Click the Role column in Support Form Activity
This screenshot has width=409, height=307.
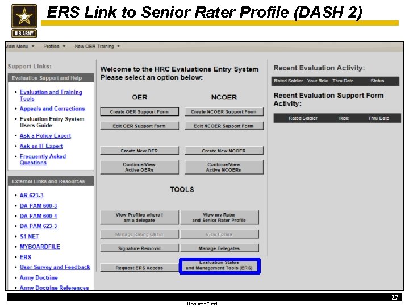coord(344,118)
